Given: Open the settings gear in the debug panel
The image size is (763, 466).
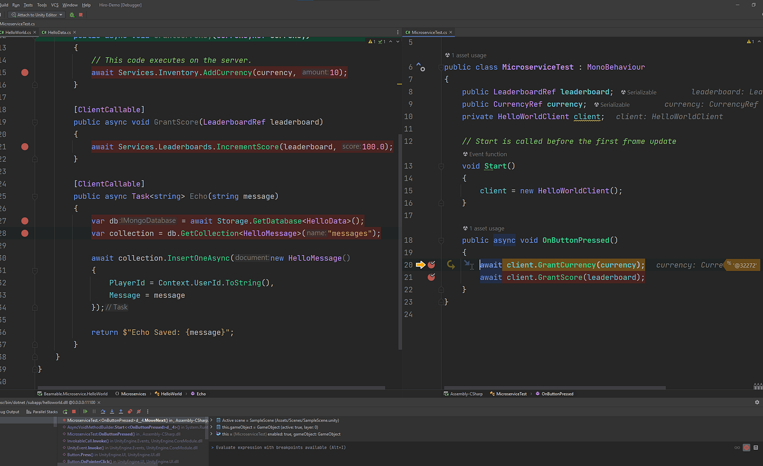Looking at the screenshot, I should coord(756,402).
